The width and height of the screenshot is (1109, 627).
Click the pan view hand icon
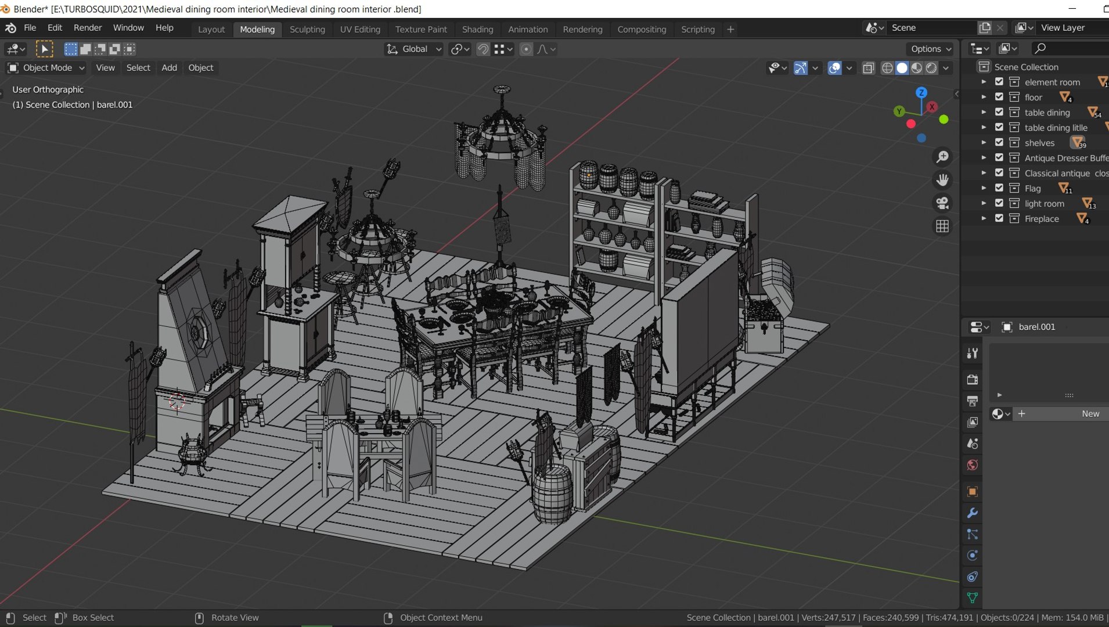(942, 180)
